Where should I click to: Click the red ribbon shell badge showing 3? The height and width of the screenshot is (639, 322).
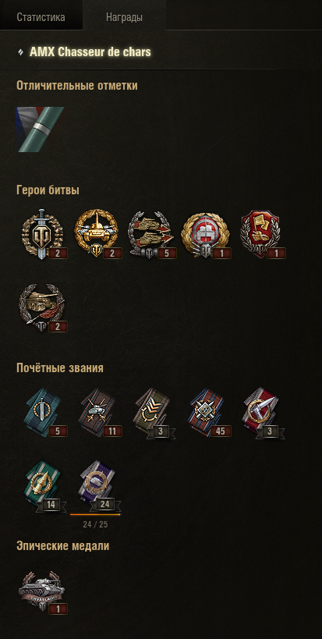[x=264, y=413]
